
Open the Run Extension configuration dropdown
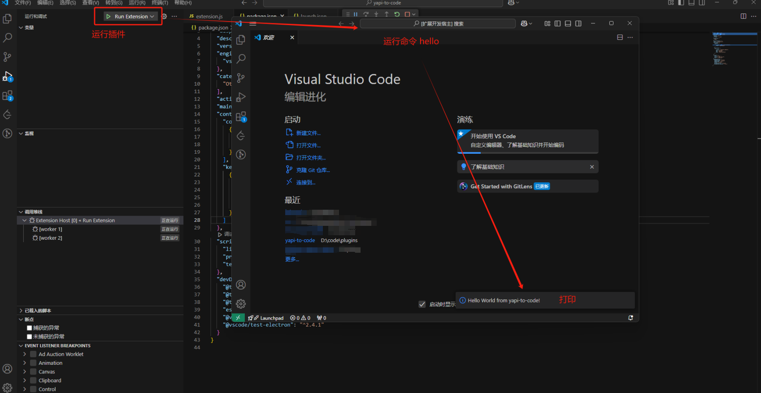pos(152,17)
